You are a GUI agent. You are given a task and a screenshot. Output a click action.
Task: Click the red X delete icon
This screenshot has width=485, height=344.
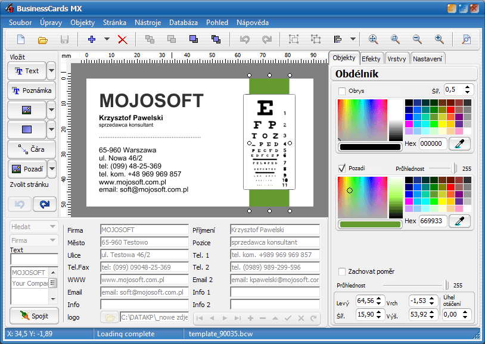click(x=123, y=40)
